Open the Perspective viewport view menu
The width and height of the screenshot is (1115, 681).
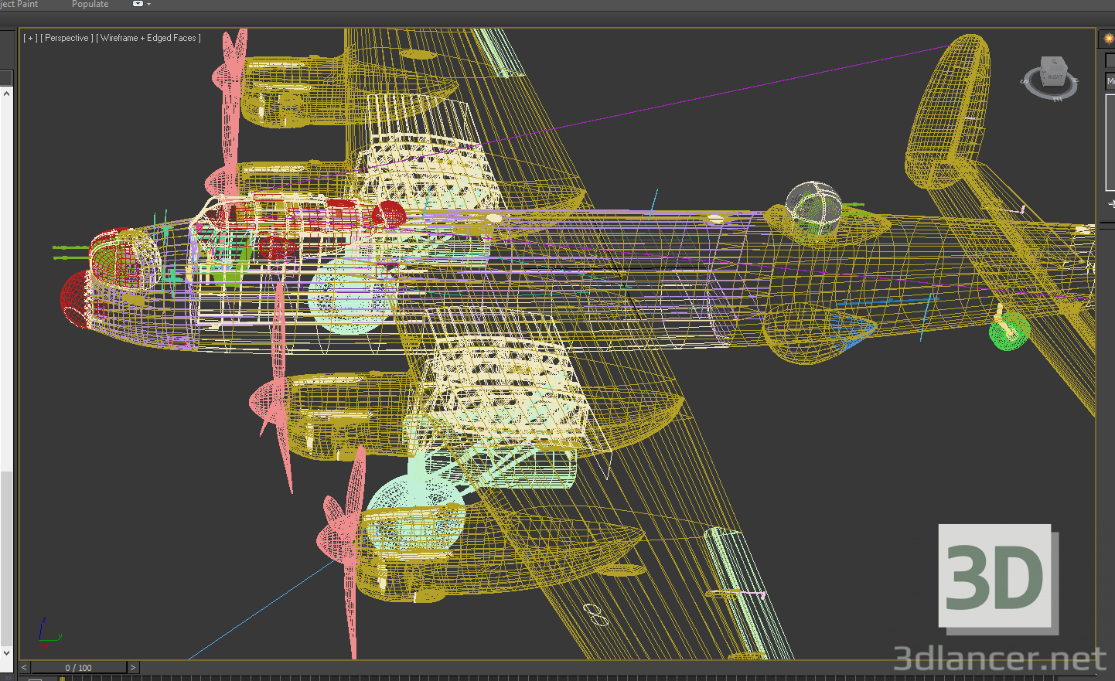[x=67, y=38]
